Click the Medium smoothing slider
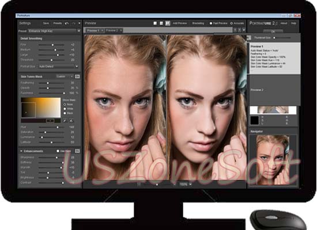Image resolution: width=317 pixels, height=230 pixels. point(51,49)
